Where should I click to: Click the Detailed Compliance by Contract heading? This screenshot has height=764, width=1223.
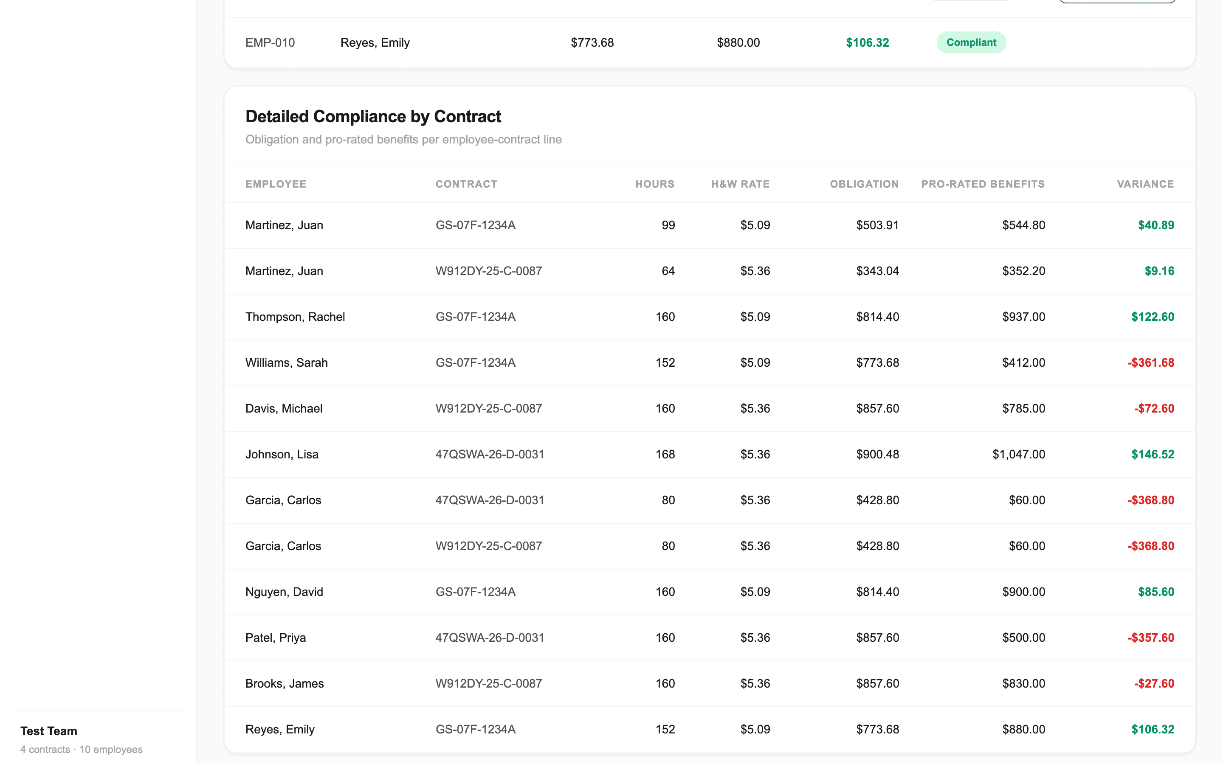click(x=373, y=116)
